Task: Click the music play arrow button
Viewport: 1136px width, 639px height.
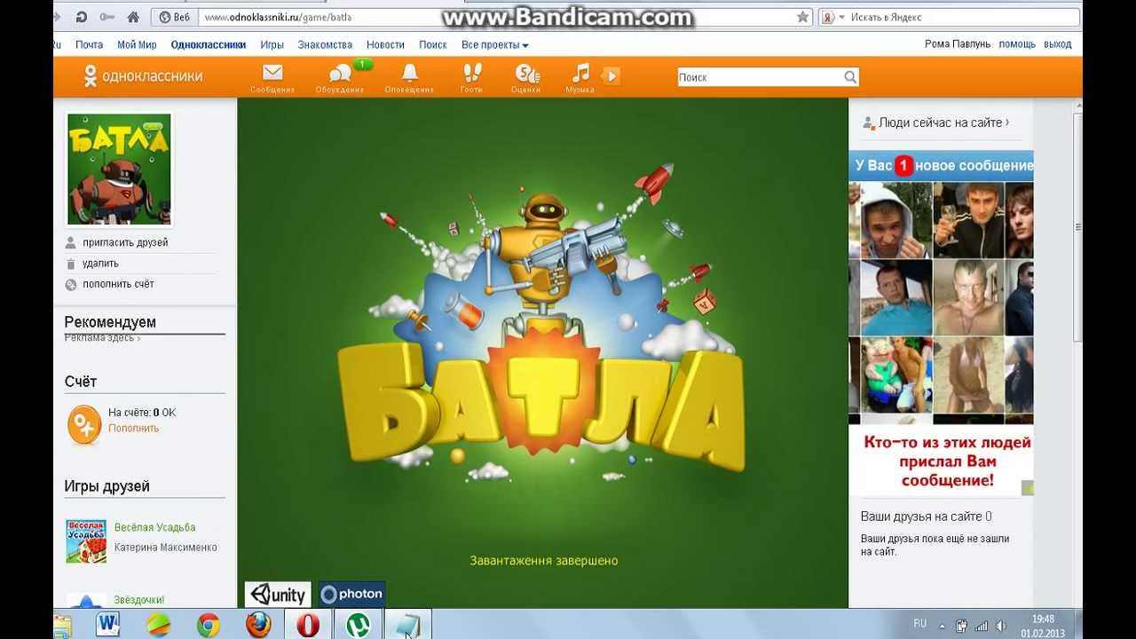Action: click(611, 76)
